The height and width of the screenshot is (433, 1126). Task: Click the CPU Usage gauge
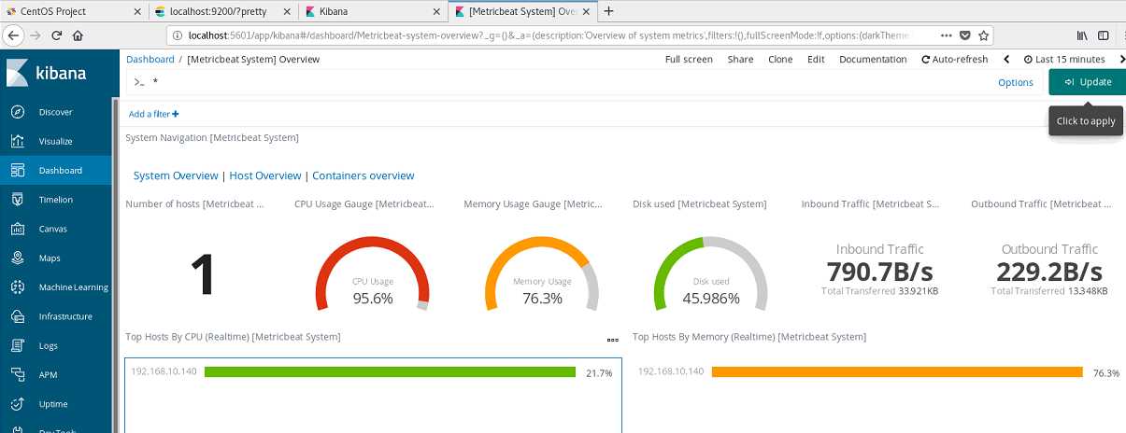point(373,273)
